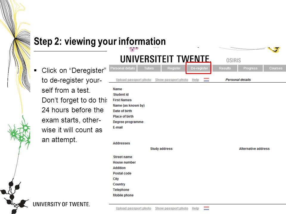
Task: Click the italic 'Personal details' page title
Action: [x=238, y=80]
